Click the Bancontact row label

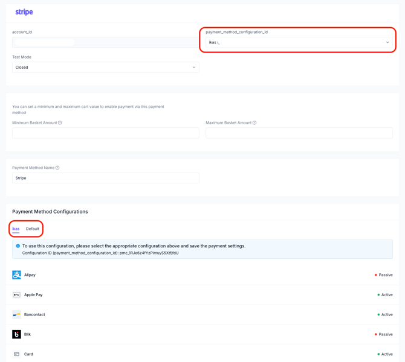[x=34, y=314]
